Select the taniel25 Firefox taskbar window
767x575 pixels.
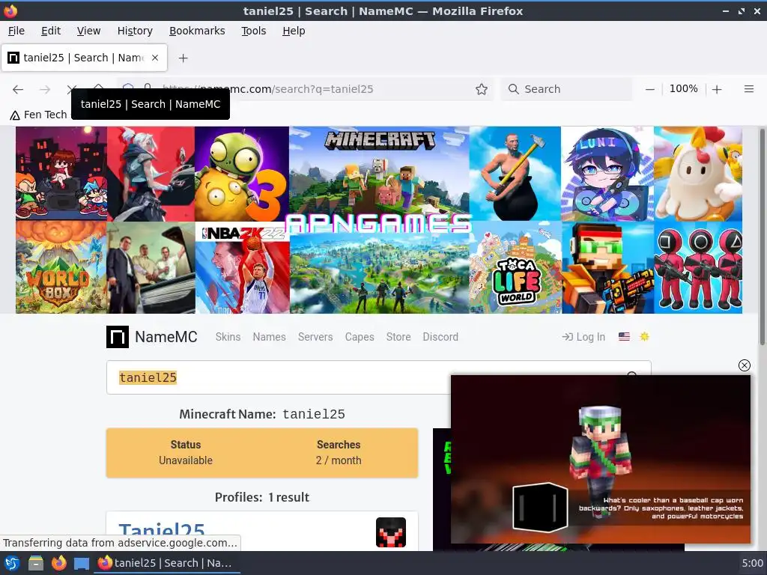coord(166,563)
